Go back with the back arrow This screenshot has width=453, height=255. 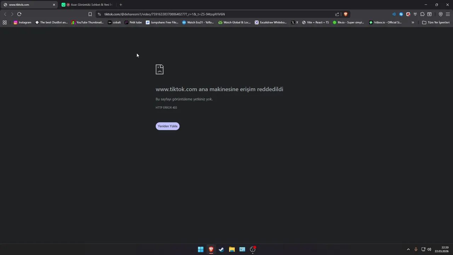coord(5,14)
